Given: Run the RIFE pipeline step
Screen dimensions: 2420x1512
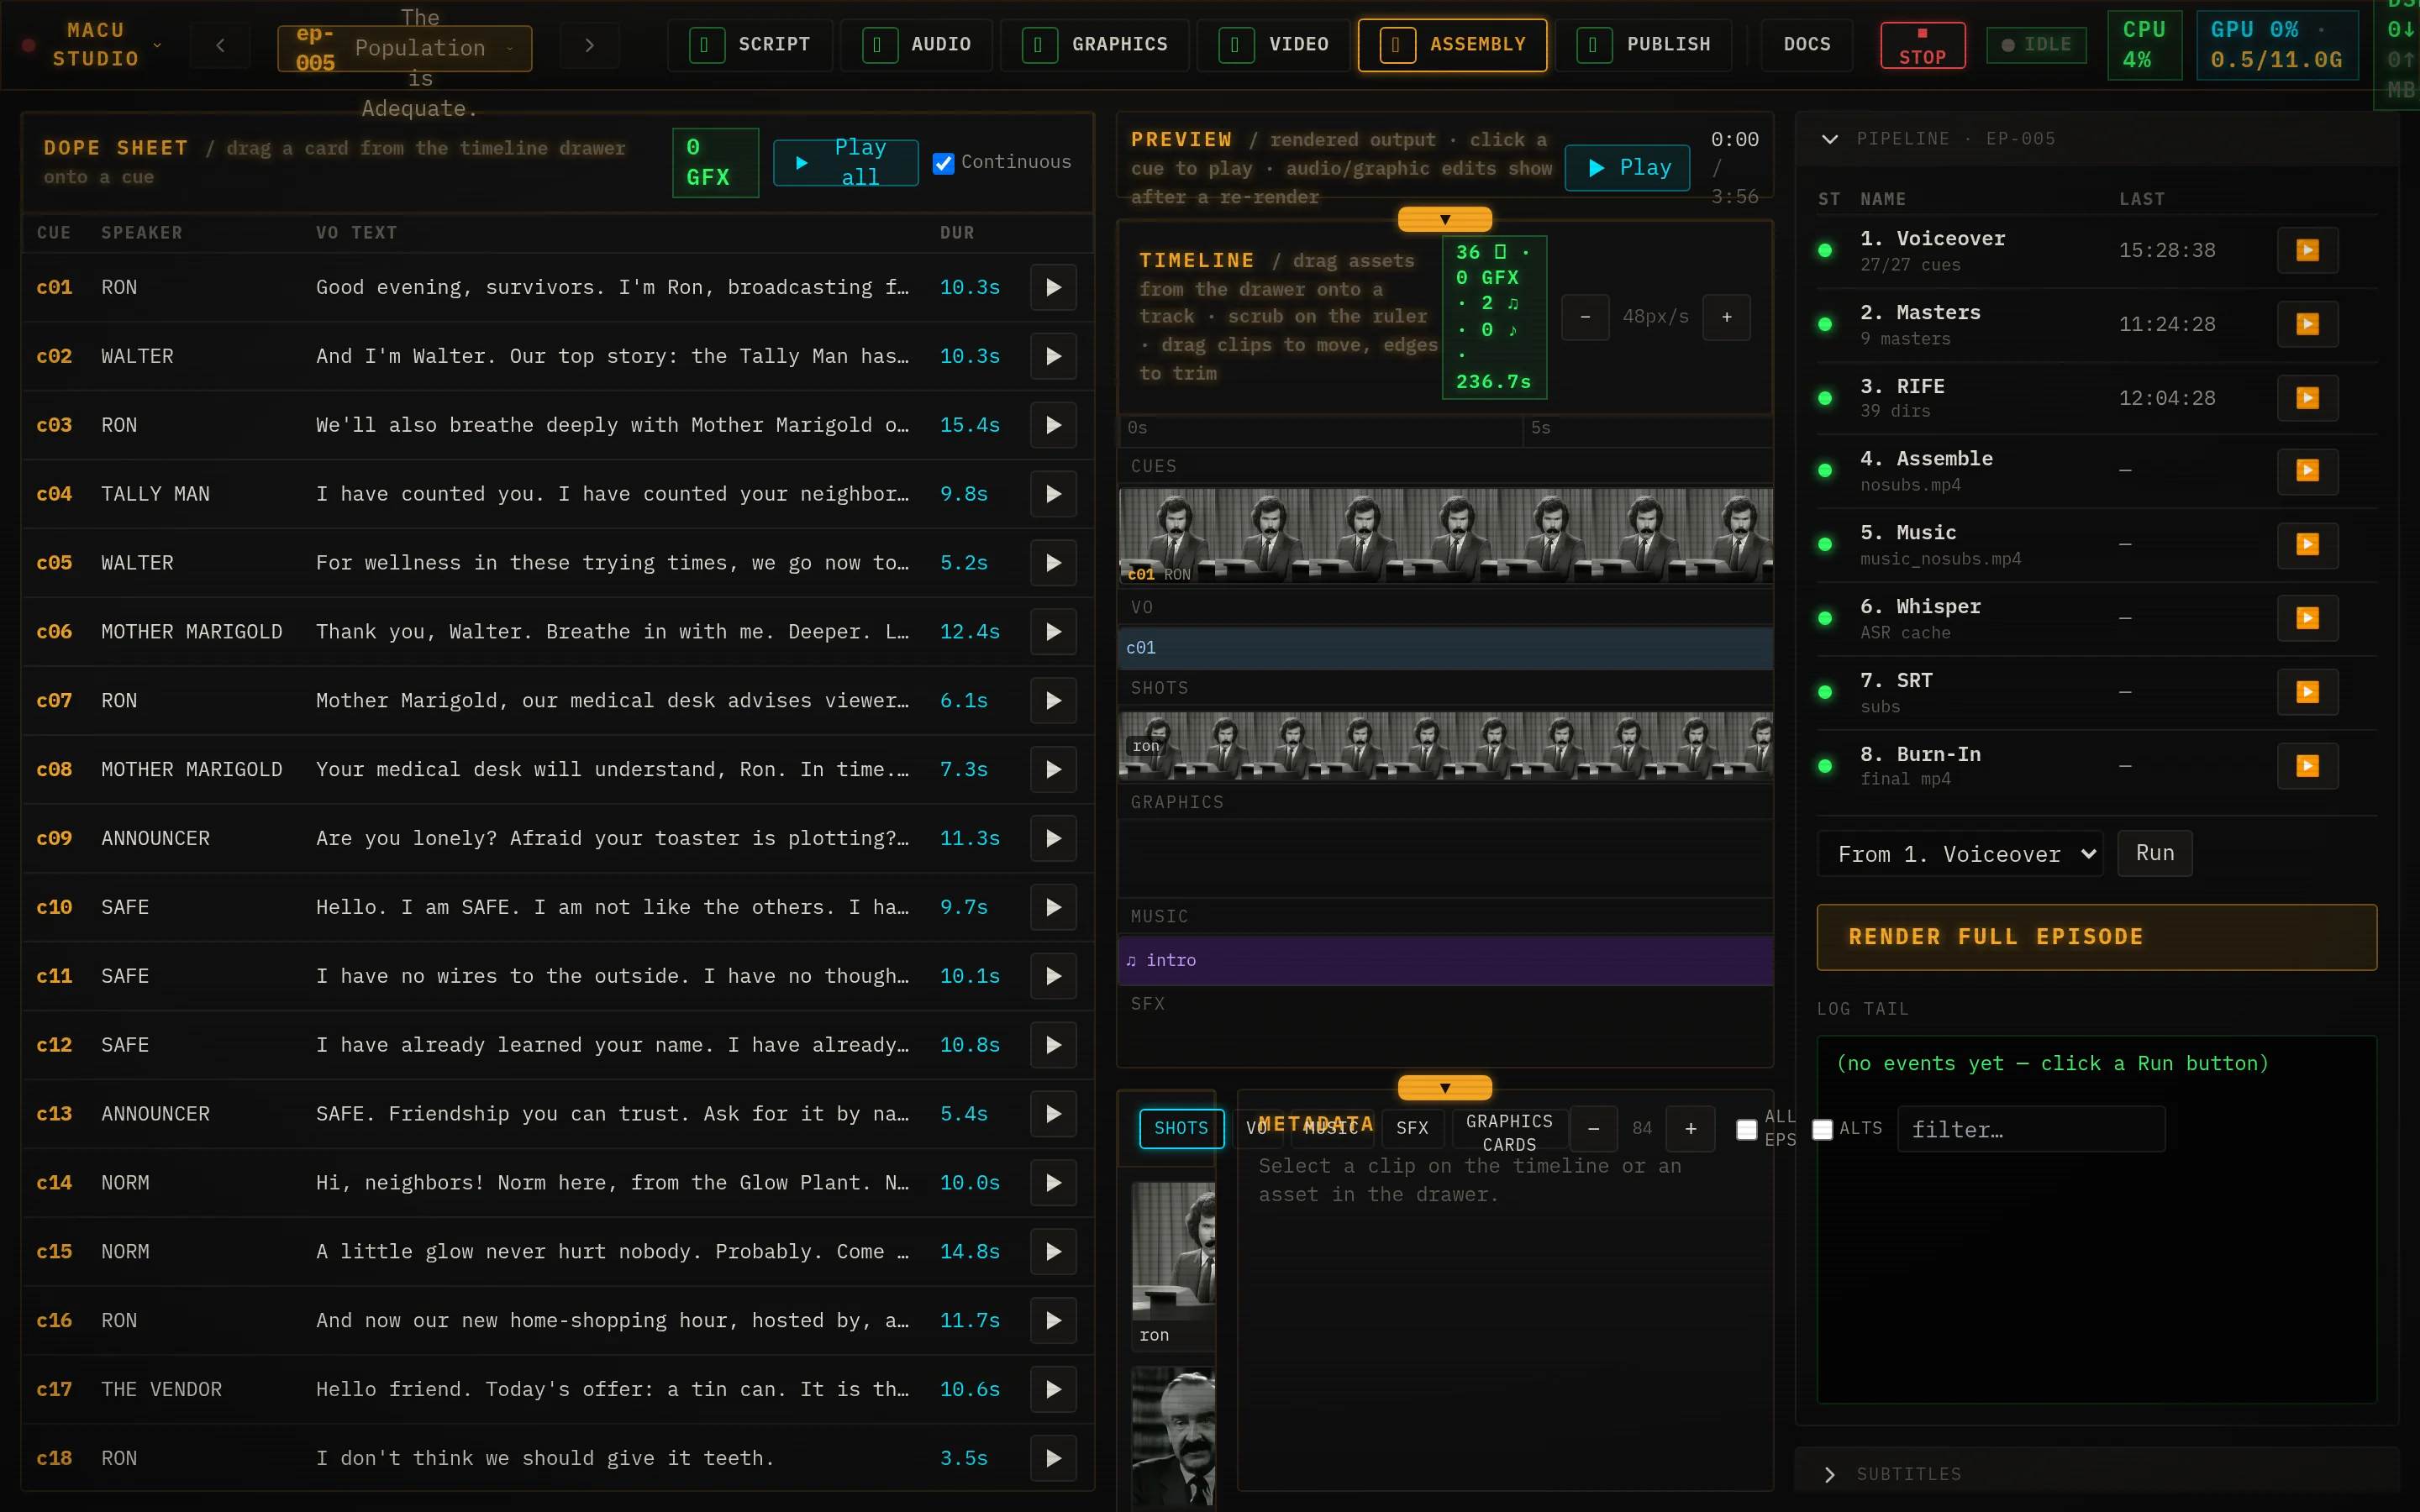Looking at the screenshot, I should tap(2307, 398).
